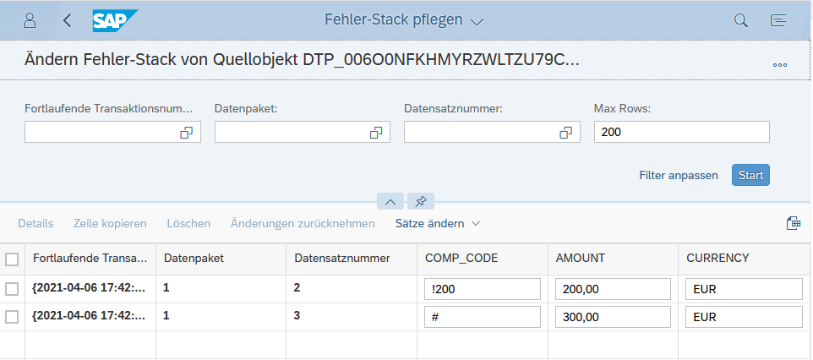Go back with the left arrow
813x360 pixels.
click(x=67, y=20)
